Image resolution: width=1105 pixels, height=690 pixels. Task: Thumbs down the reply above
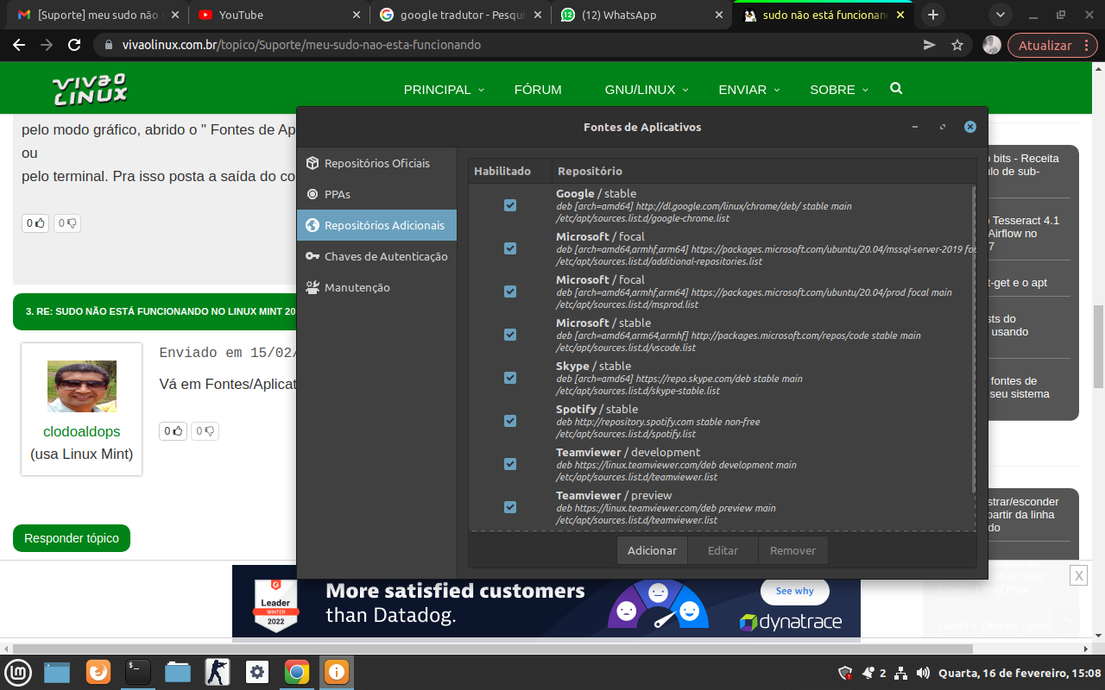[x=67, y=223]
